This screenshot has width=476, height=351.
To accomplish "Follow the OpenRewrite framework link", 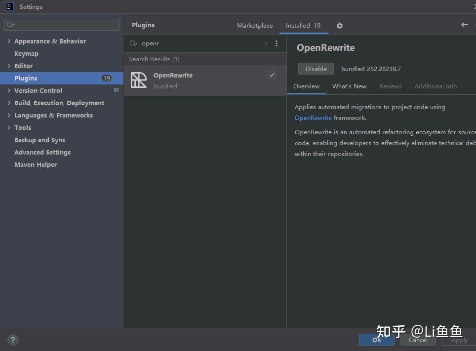I will [313, 117].
